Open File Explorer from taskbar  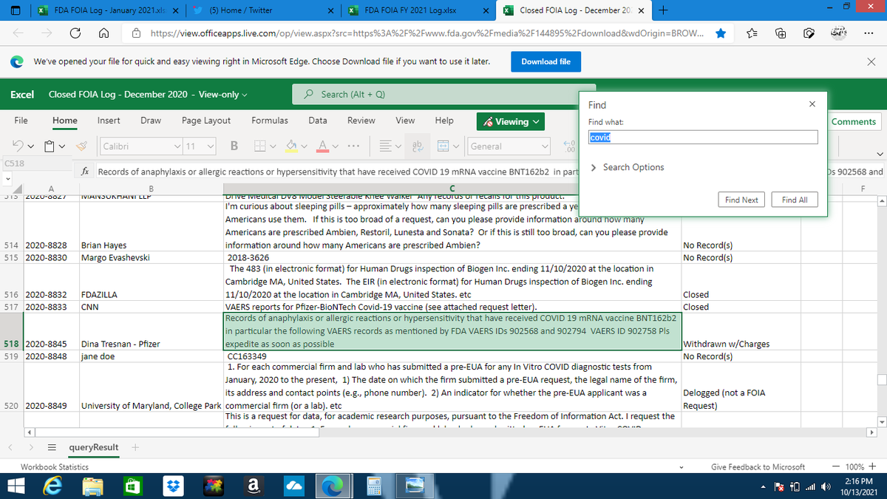92,486
